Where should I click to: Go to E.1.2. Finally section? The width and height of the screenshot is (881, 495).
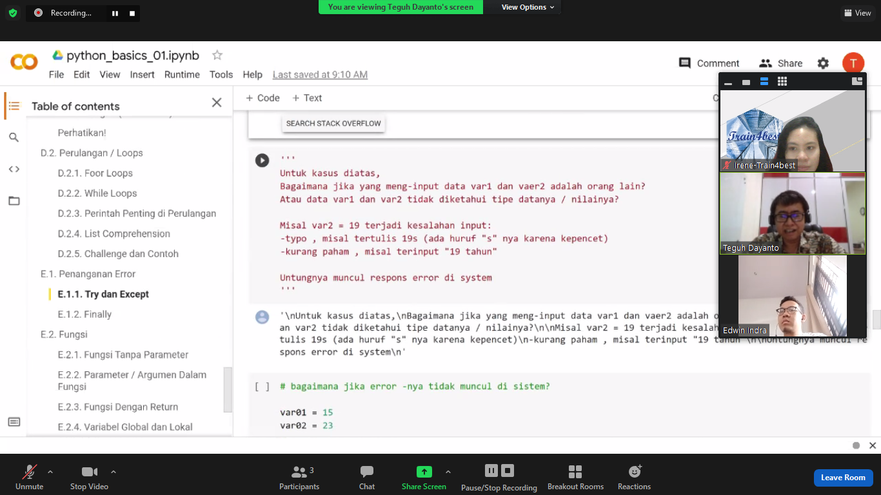pyautogui.click(x=84, y=315)
